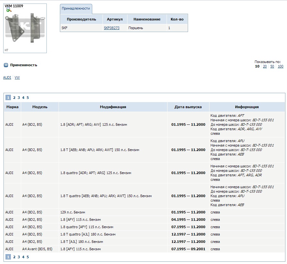287x264 pixels.
Task: Click the Показывать по: label
Action: tap(267, 62)
